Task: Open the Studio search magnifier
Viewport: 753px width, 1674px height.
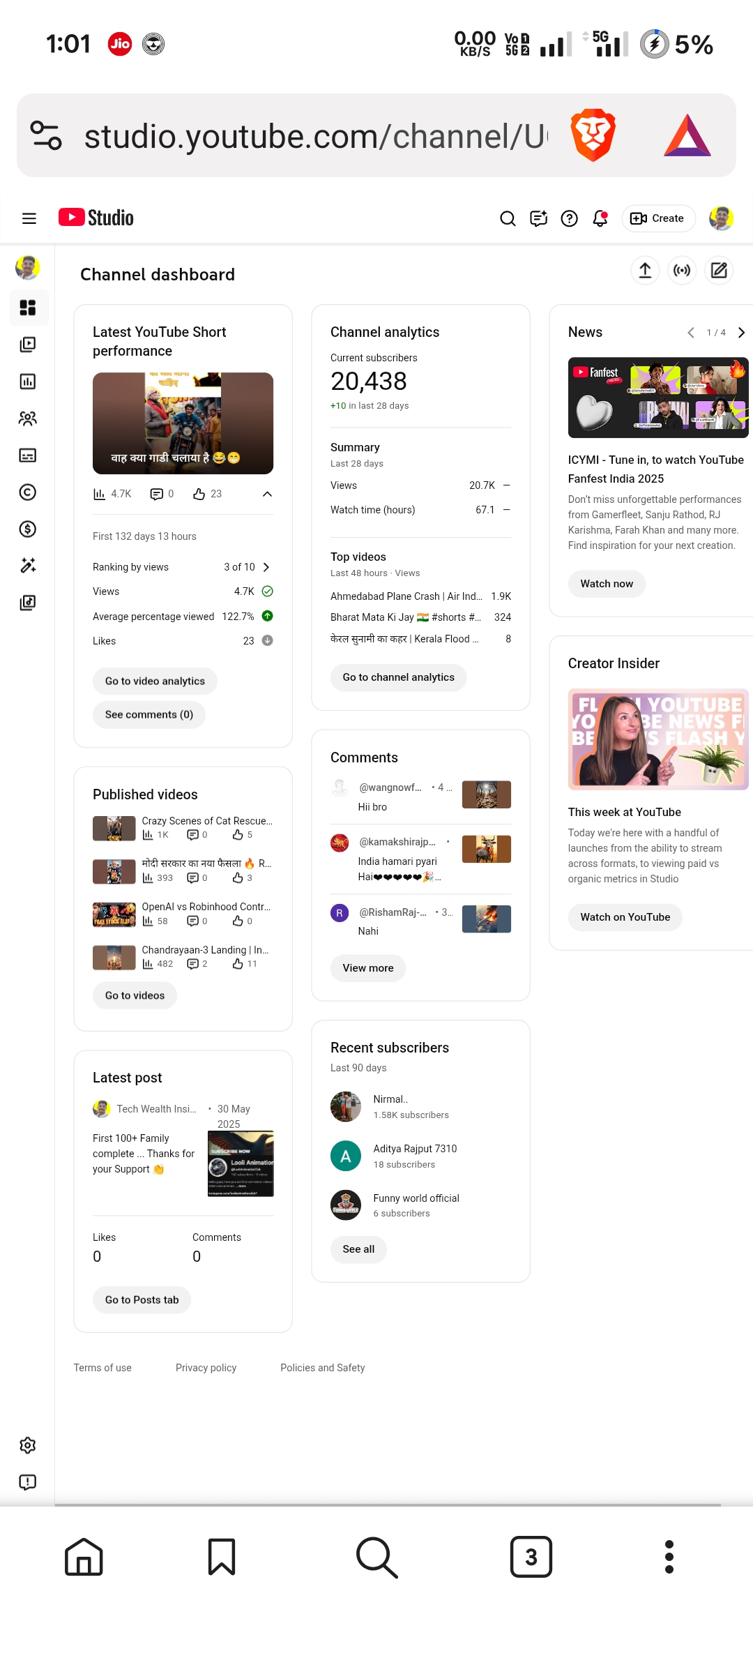Action: click(x=508, y=219)
